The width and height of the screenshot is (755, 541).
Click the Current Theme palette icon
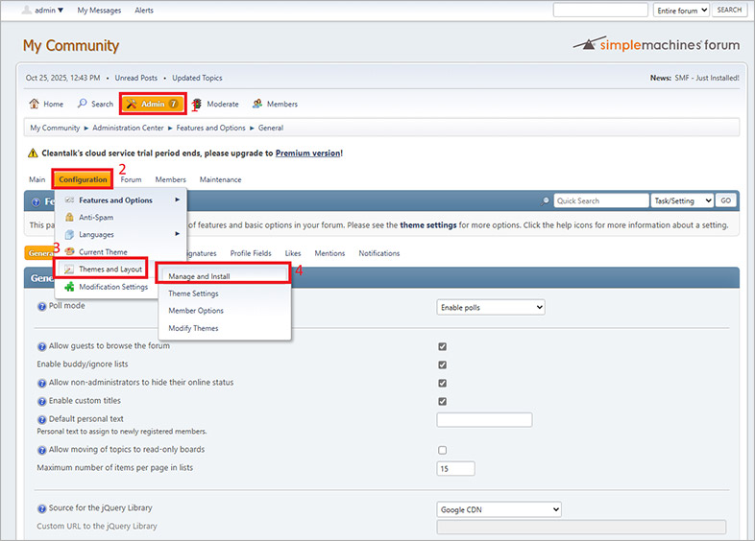[69, 251]
